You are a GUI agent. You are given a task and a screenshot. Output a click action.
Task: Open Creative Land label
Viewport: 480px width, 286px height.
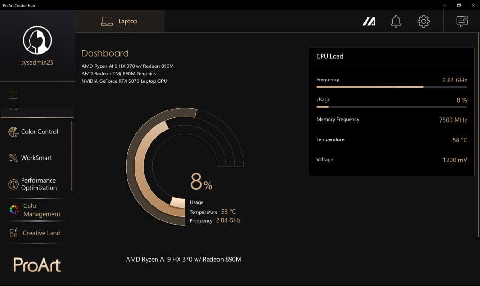pos(42,233)
